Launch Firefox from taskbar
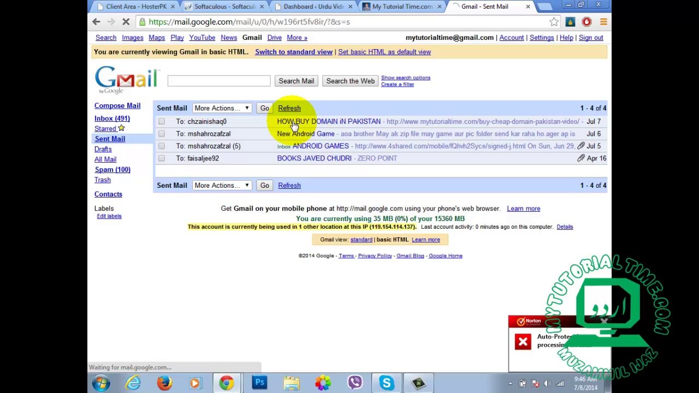Viewport: 699px width, 393px height. [x=164, y=383]
